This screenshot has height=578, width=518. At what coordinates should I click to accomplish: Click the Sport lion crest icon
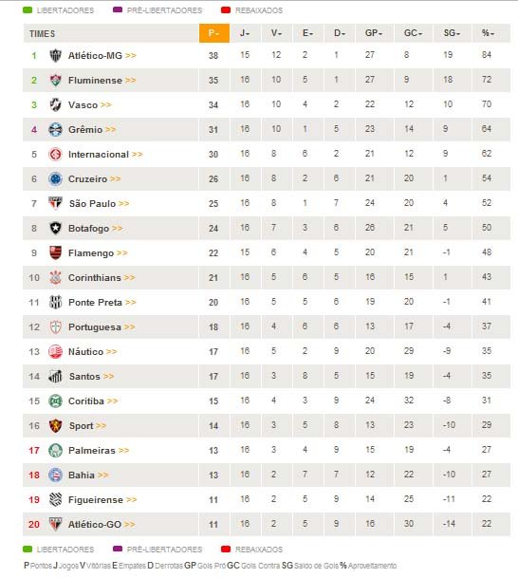tap(55, 426)
